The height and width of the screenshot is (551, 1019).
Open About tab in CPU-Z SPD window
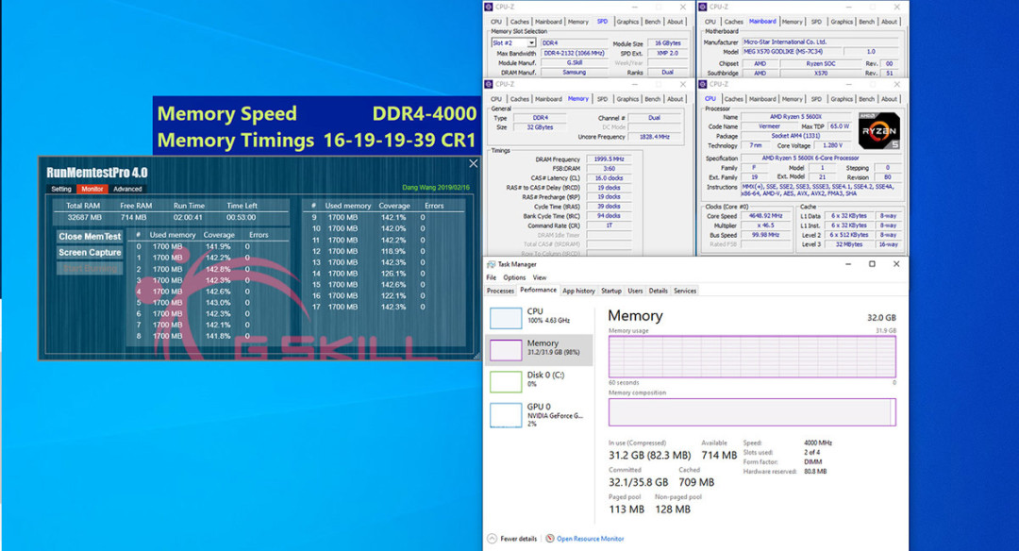coord(676,22)
